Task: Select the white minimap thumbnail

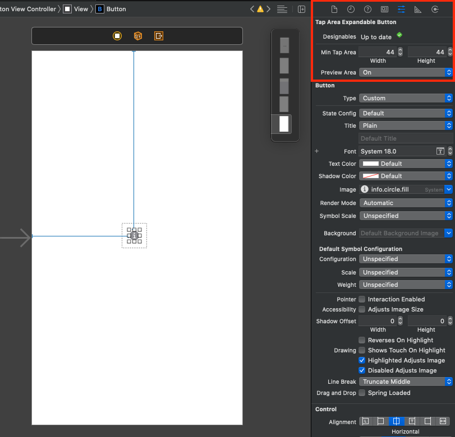Action: coord(284,124)
